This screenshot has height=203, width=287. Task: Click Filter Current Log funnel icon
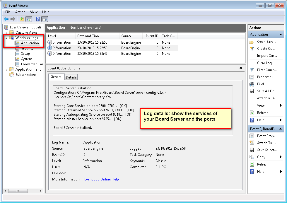click(252, 70)
